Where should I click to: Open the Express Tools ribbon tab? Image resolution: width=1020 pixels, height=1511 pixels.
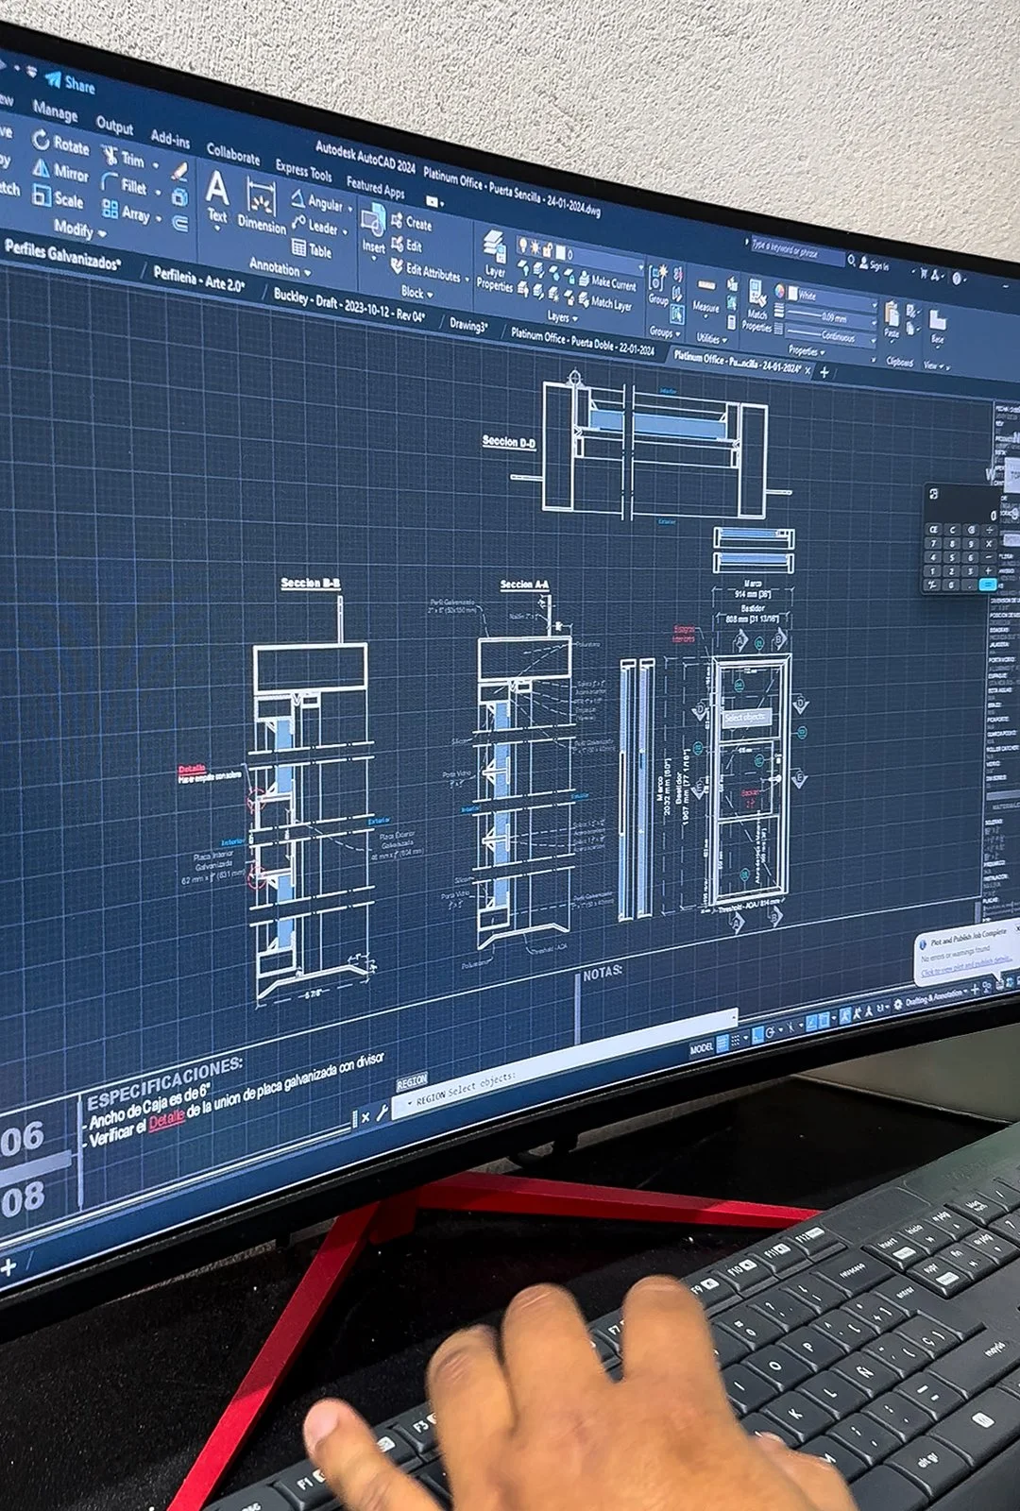[x=303, y=171]
